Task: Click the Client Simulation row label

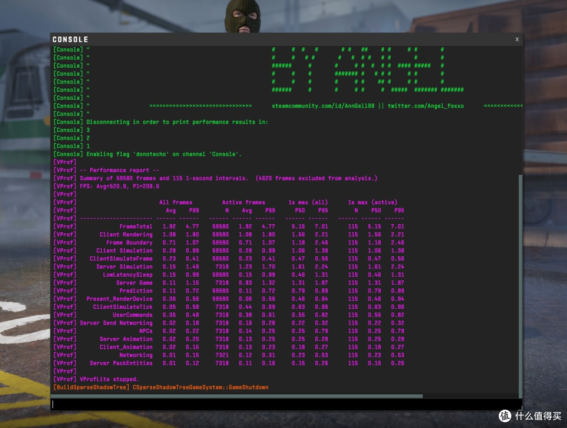Action: [124, 250]
